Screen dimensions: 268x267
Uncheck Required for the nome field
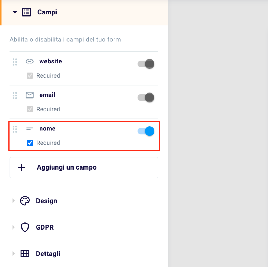pyautogui.click(x=30, y=143)
